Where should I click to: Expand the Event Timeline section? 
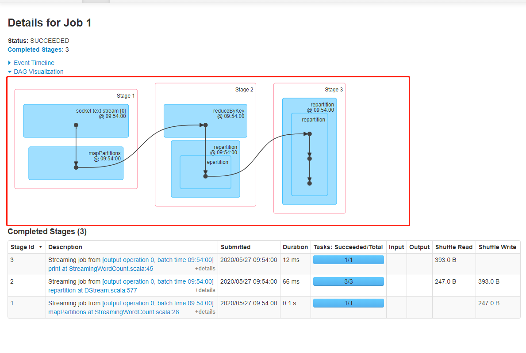tap(34, 63)
